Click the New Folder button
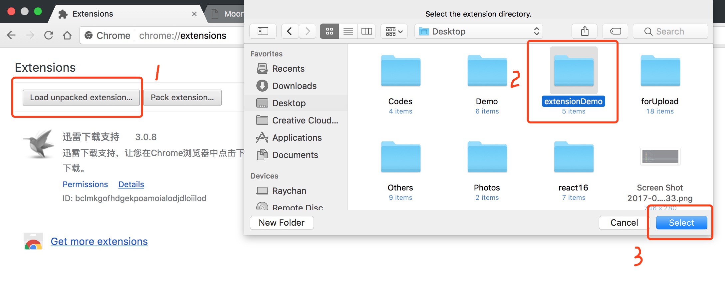This screenshot has height=300, width=725. click(x=282, y=223)
